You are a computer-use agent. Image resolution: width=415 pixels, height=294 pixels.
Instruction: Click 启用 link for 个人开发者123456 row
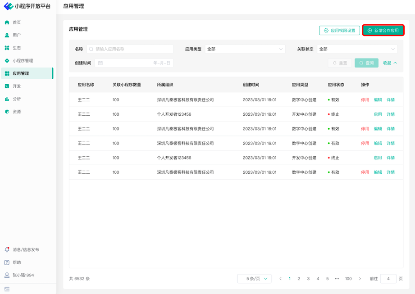click(x=378, y=114)
